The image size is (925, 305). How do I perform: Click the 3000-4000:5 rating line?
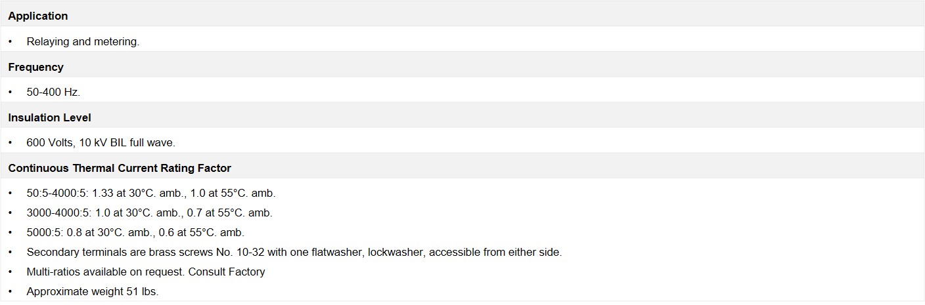[149, 213]
